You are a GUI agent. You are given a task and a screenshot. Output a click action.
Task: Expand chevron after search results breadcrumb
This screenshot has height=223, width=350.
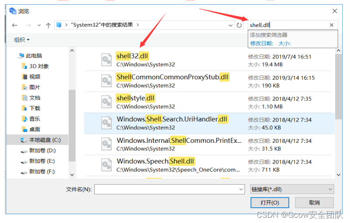[138, 25]
